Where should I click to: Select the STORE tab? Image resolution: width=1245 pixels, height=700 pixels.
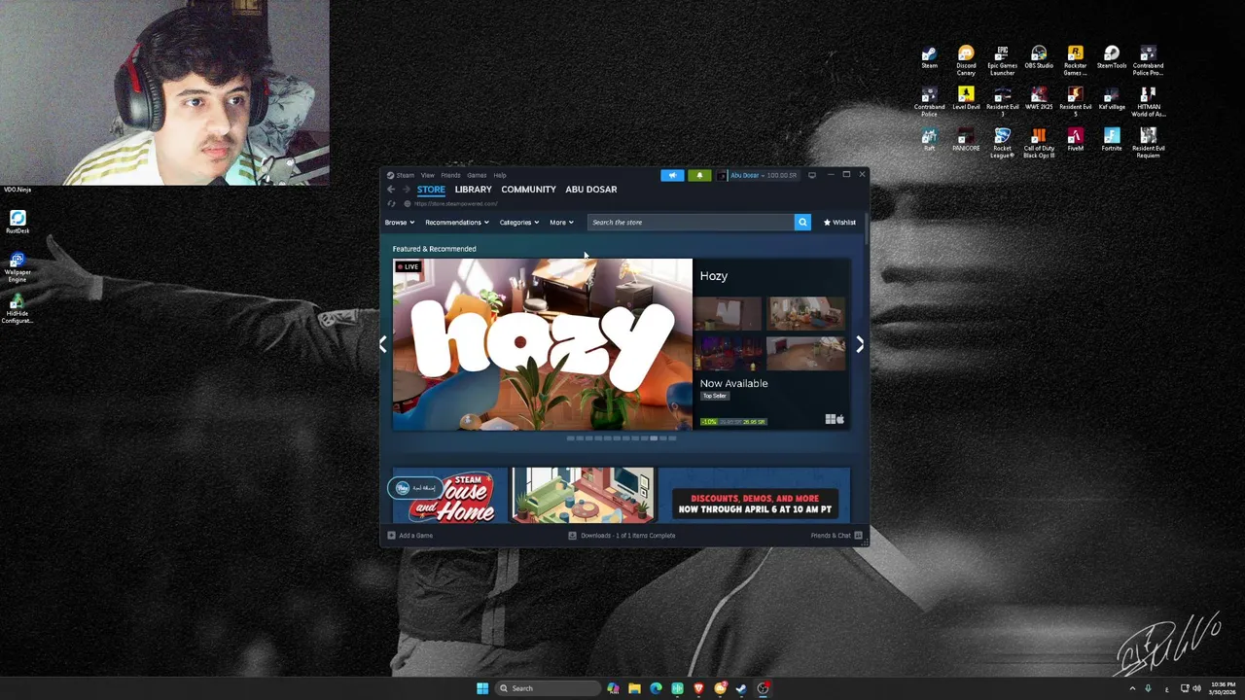click(x=431, y=190)
